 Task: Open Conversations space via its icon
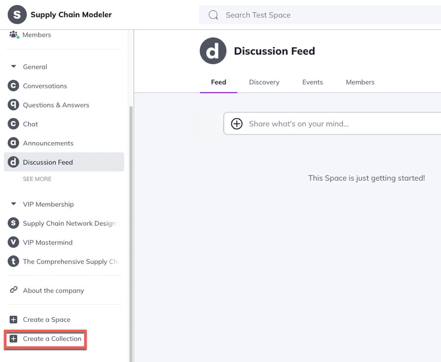14,86
